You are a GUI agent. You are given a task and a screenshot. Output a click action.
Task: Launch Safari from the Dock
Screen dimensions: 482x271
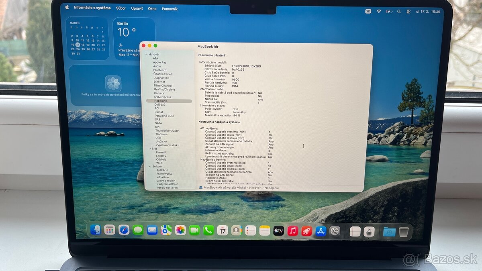pyautogui.click(x=124, y=230)
